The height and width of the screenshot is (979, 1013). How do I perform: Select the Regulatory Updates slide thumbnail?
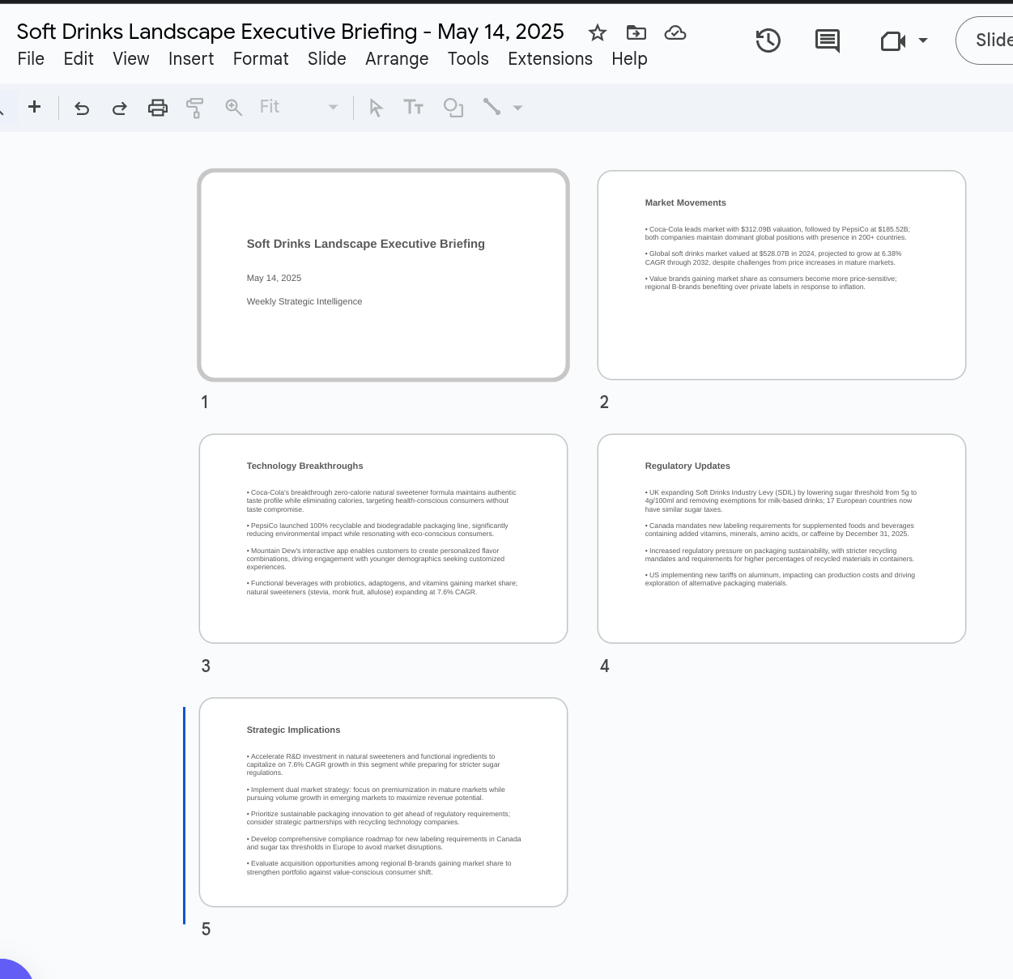pos(781,538)
